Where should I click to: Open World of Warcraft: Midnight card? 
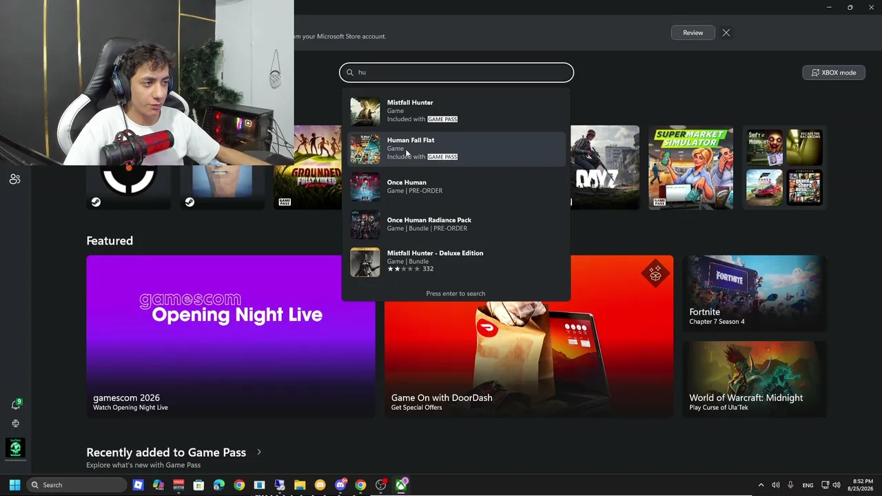click(755, 380)
